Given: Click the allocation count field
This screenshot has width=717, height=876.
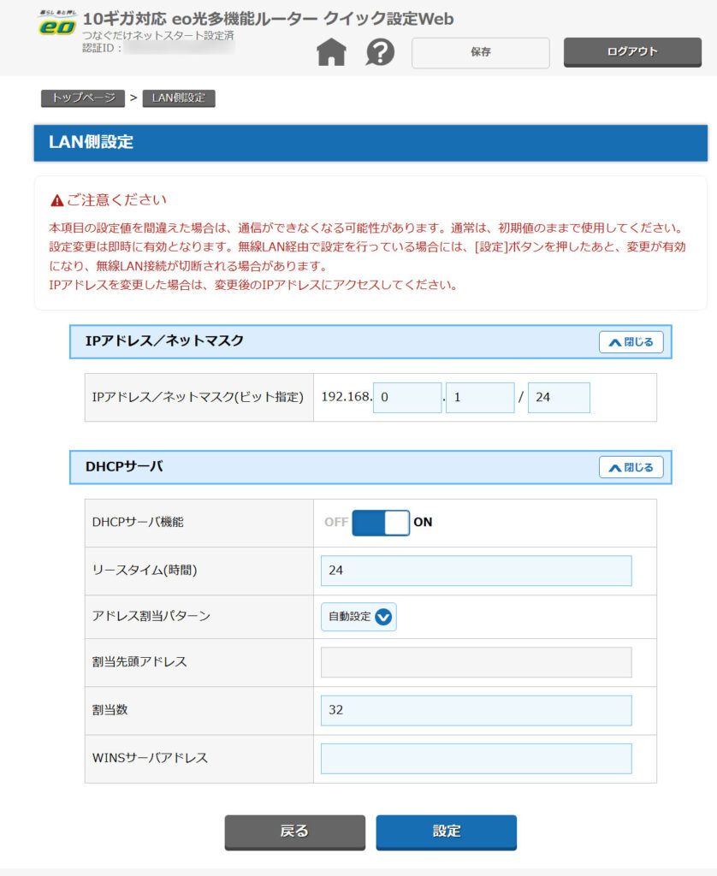Looking at the screenshot, I should pos(476,710).
